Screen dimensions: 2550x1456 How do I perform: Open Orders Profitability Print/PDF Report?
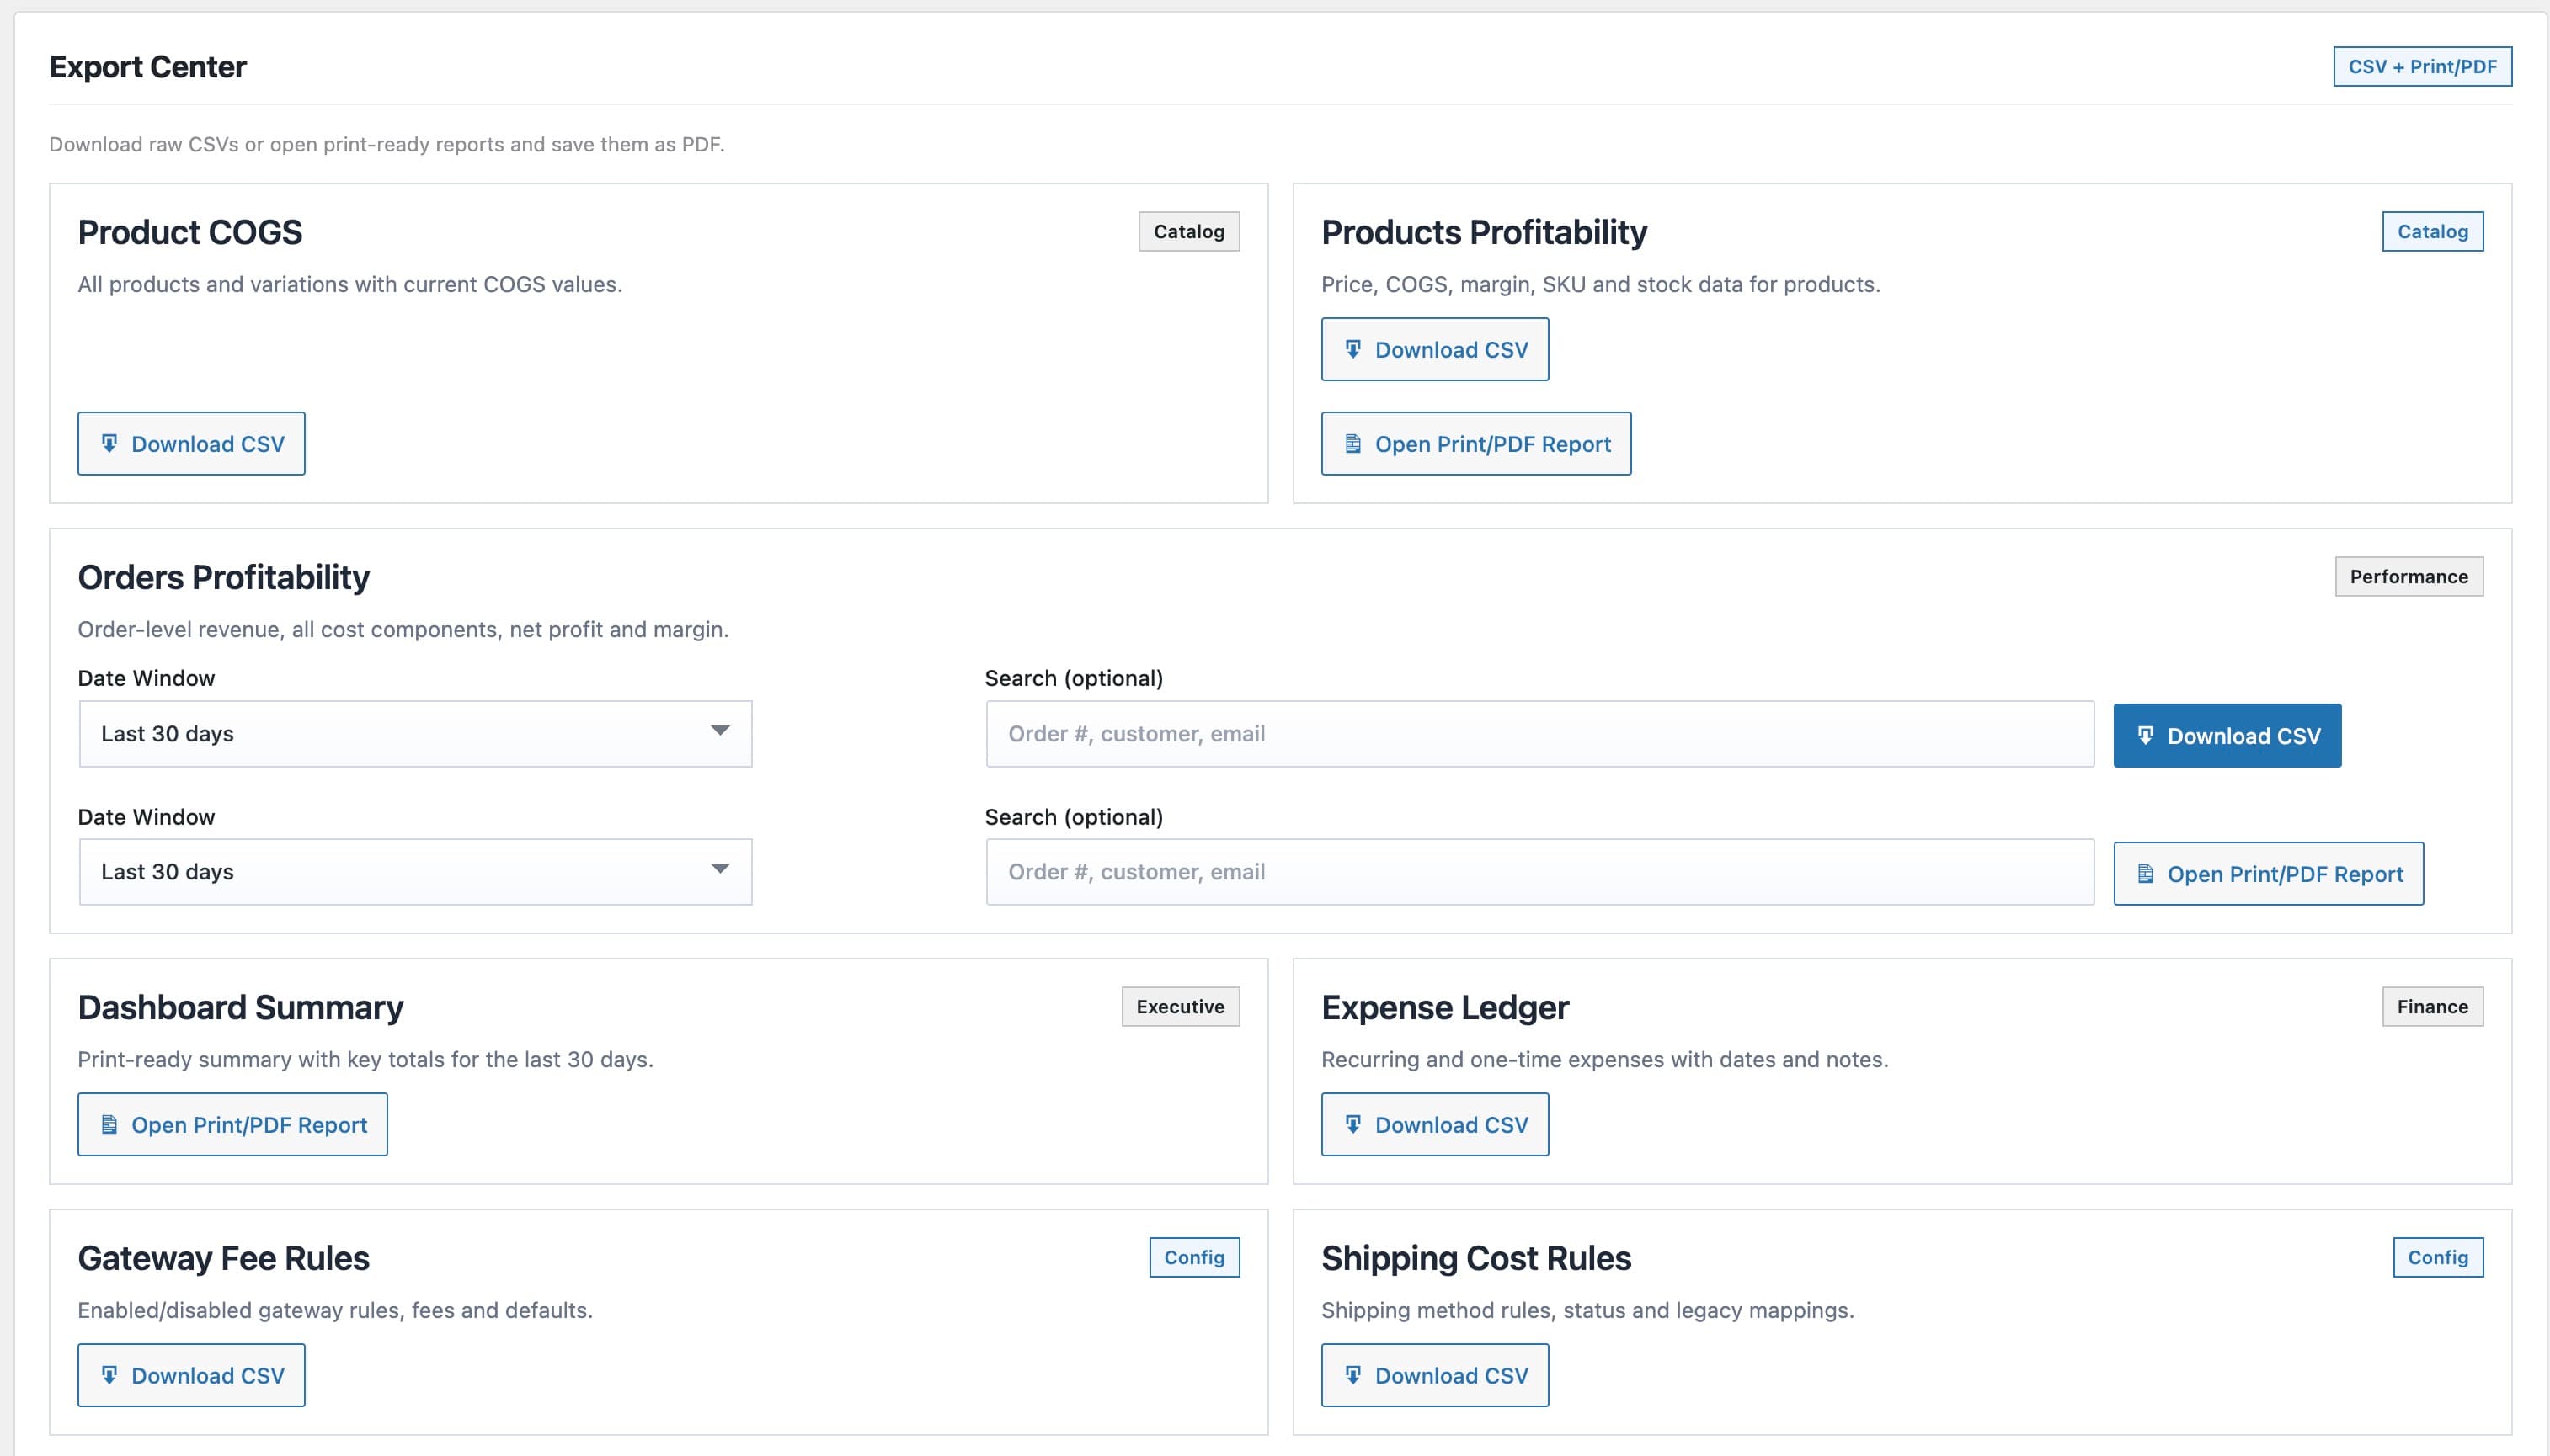[x=2268, y=873]
